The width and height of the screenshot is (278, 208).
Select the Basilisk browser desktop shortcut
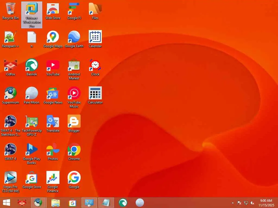(x=32, y=67)
